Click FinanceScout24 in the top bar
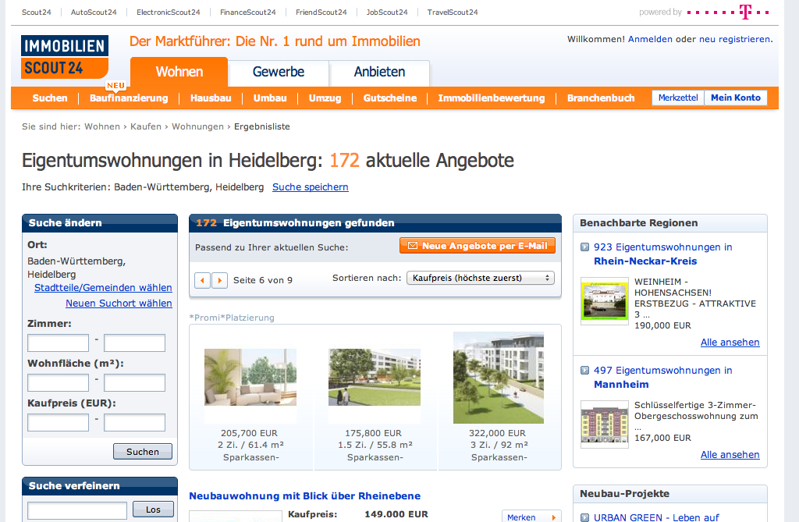This screenshot has height=522, width=799. (x=247, y=12)
